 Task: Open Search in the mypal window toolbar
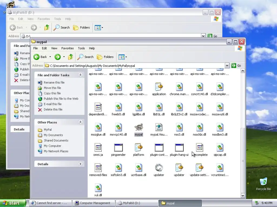click(85, 57)
